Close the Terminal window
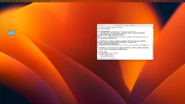The width and height of the screenshot is (185, 104). (98, 25)
